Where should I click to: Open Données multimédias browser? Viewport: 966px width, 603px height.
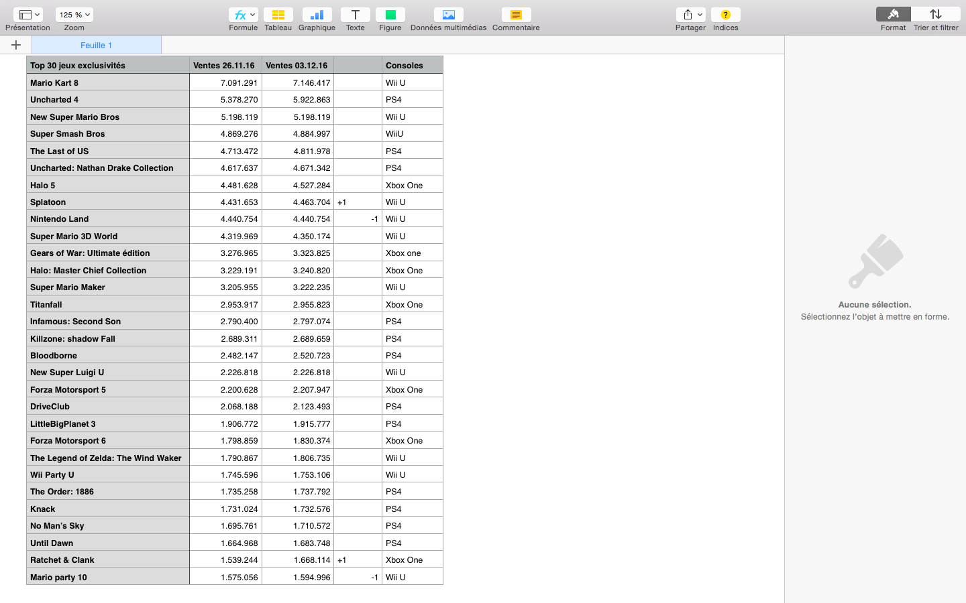click(449, 15)
